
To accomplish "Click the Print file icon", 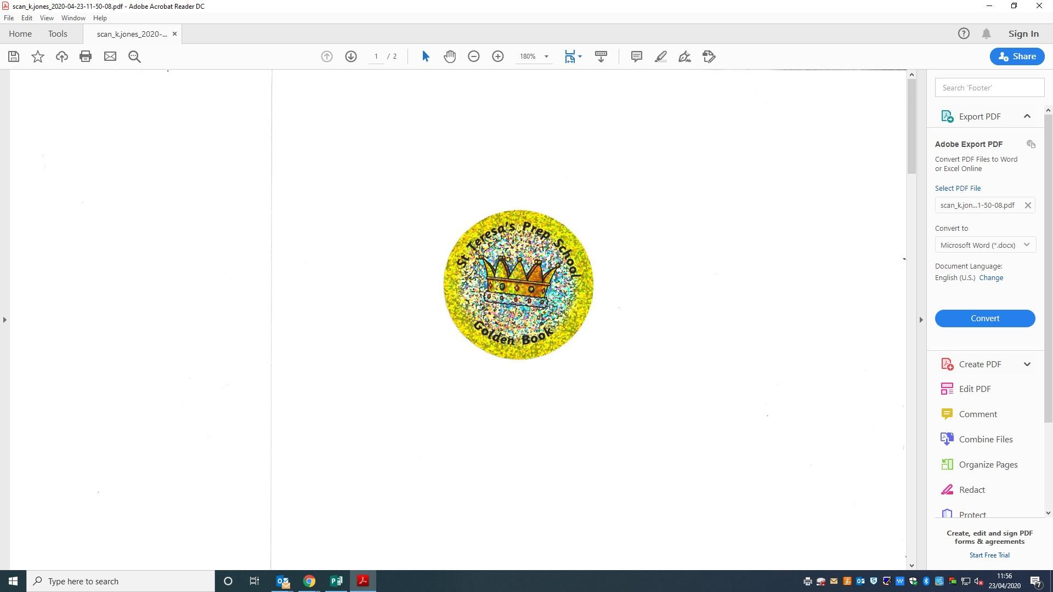I will pos(86,56).
